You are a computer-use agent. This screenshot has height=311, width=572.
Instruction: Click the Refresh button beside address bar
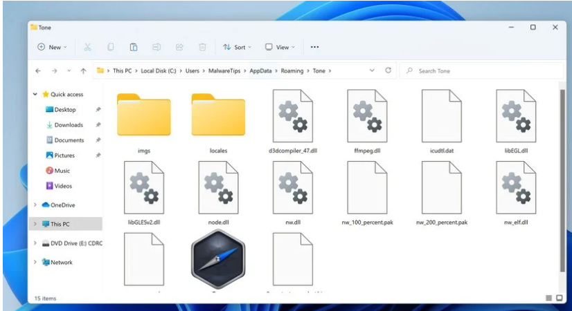pyautogui.click(x=388, y=70)
